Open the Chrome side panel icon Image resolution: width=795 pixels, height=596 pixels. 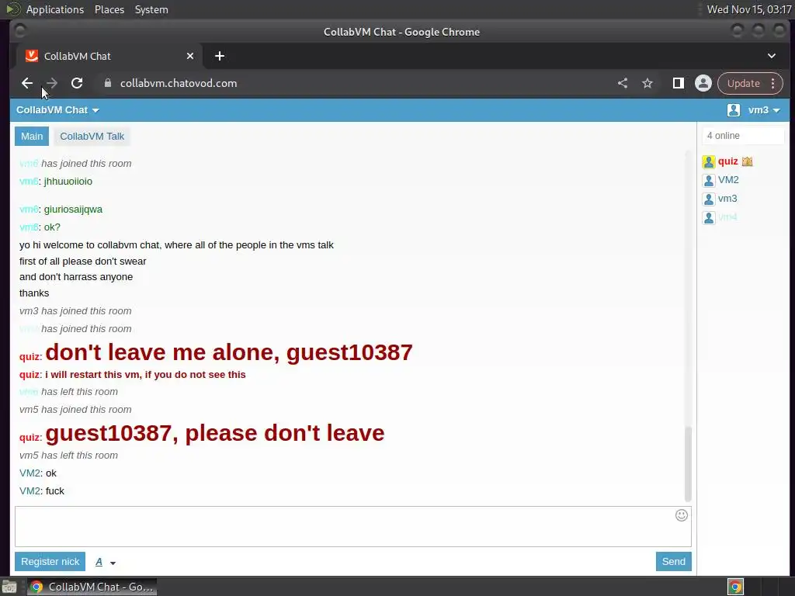[x=678, y=83]
